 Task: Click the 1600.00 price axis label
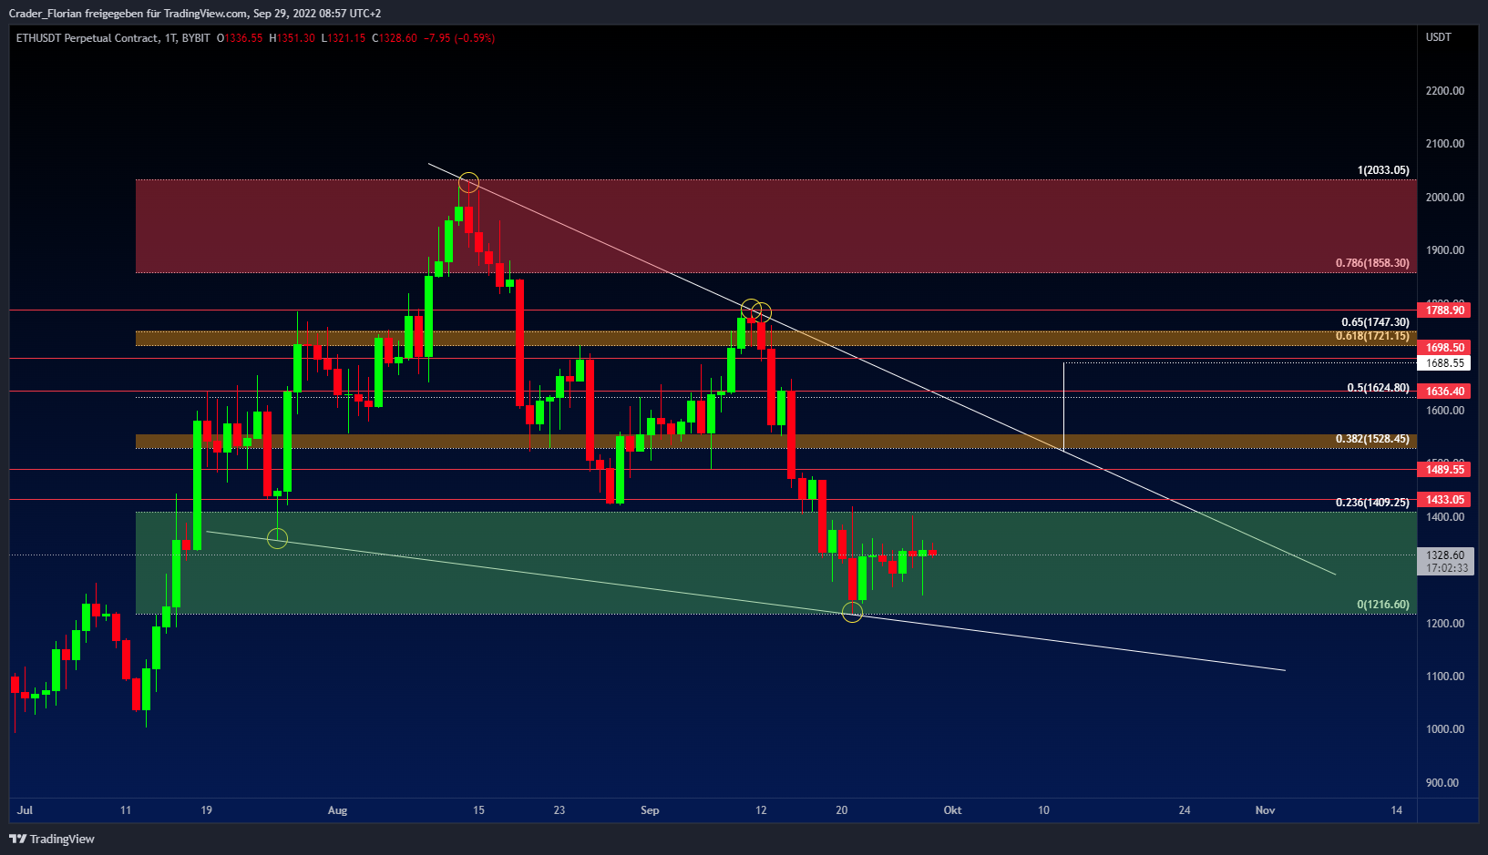click(1445, 411)
